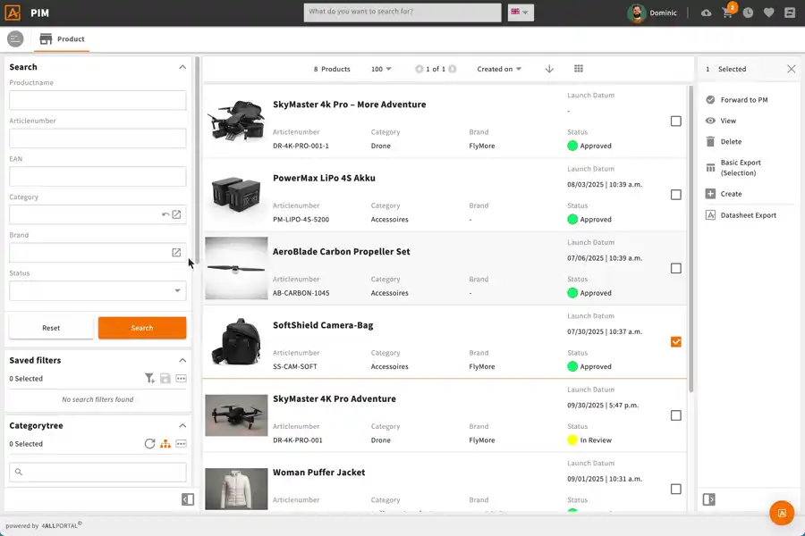Uncheck the SoftShield Camera-Bag checkbox
Viewport: 805px width, 536px height.
coord(675,342)
